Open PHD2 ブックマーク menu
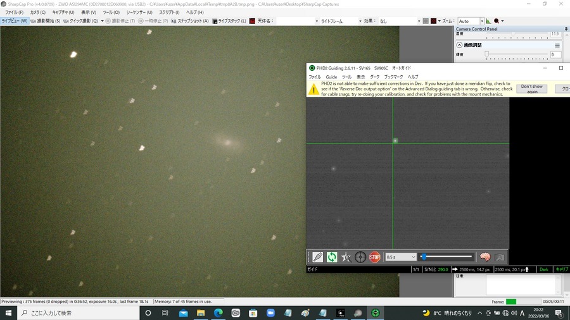The image size is (570, 320). (x=393, y=77)
